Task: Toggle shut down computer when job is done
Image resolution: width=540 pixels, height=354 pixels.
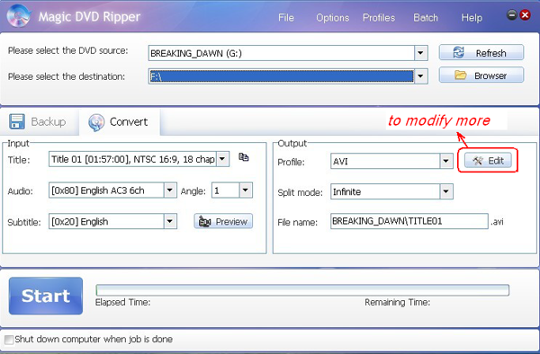Action: click(9, 340)
